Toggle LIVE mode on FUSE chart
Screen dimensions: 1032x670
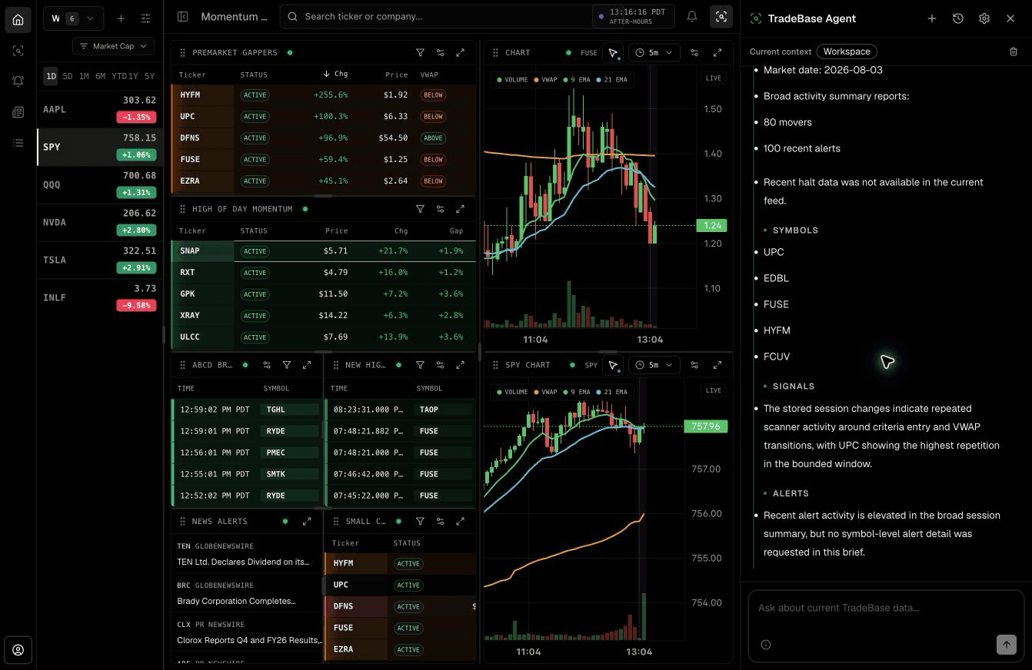(714, 78)
